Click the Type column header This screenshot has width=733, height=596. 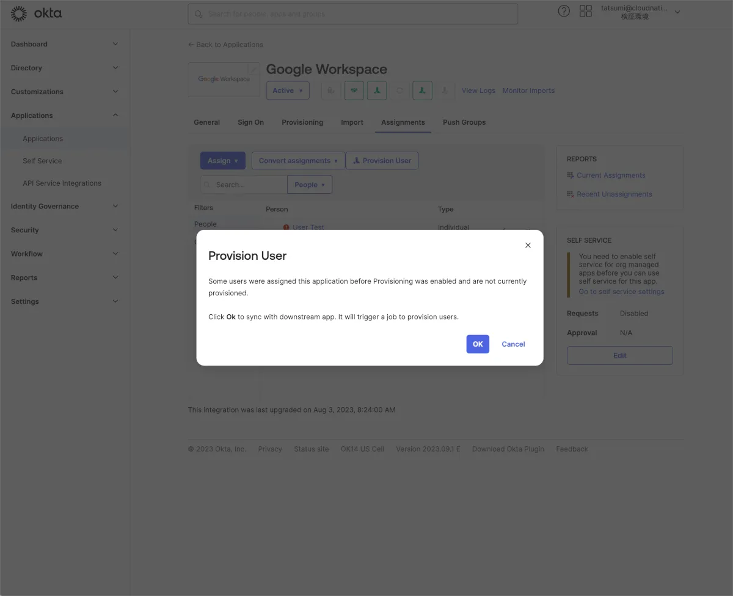pyautogui.click(x=446, y=209)
